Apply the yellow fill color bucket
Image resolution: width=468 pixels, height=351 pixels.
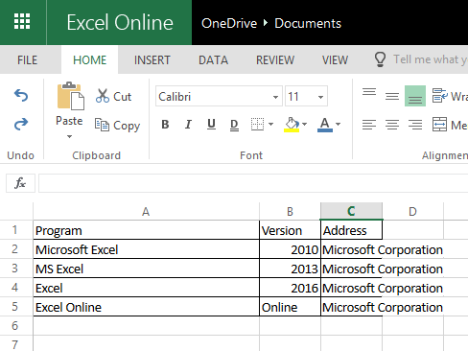(292, 125)
